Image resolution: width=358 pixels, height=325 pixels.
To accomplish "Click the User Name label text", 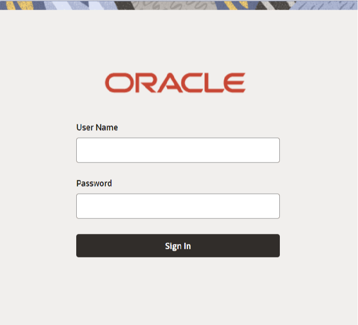I will [97, 127].
